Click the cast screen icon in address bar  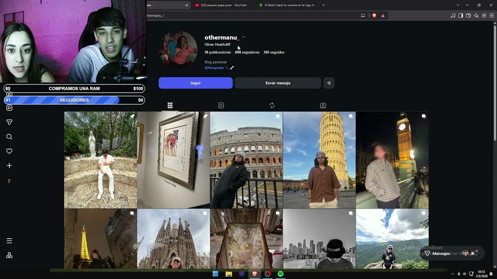363,15
